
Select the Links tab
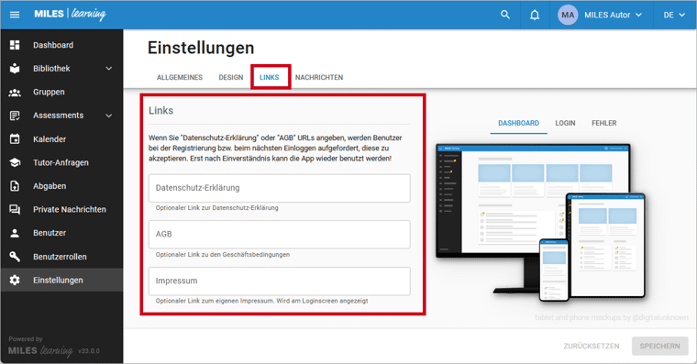[x=270, y=77]
